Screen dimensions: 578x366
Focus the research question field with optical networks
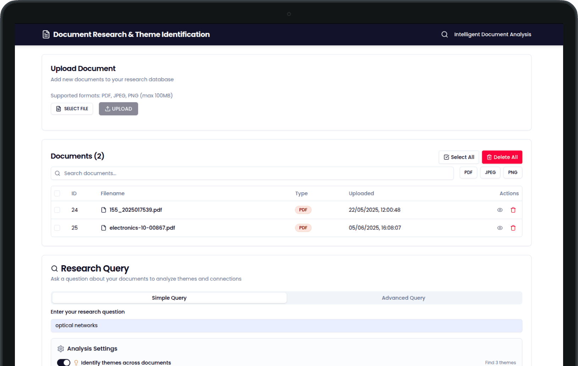tap(286, 326)
